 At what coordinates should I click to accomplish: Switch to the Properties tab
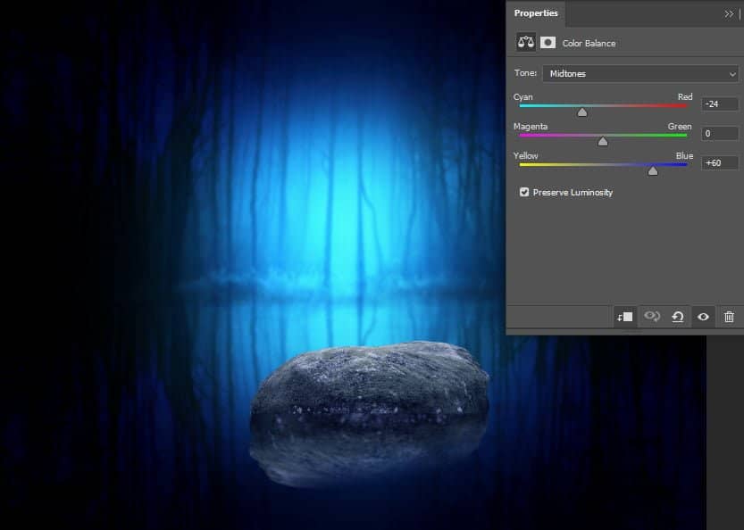click(x=536, y=13)
